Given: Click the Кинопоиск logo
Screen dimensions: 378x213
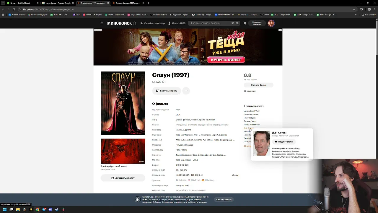Looking at the screenshot, I should click(x=120, y=23).
